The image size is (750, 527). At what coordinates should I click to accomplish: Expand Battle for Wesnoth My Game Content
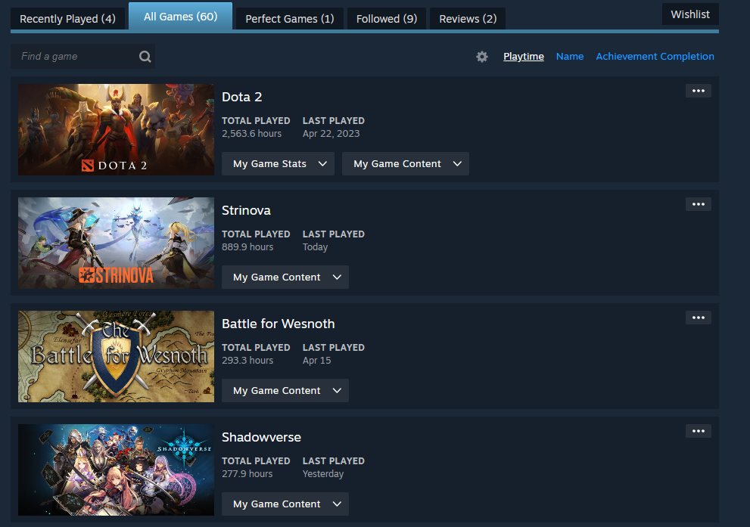click(285, 390)
